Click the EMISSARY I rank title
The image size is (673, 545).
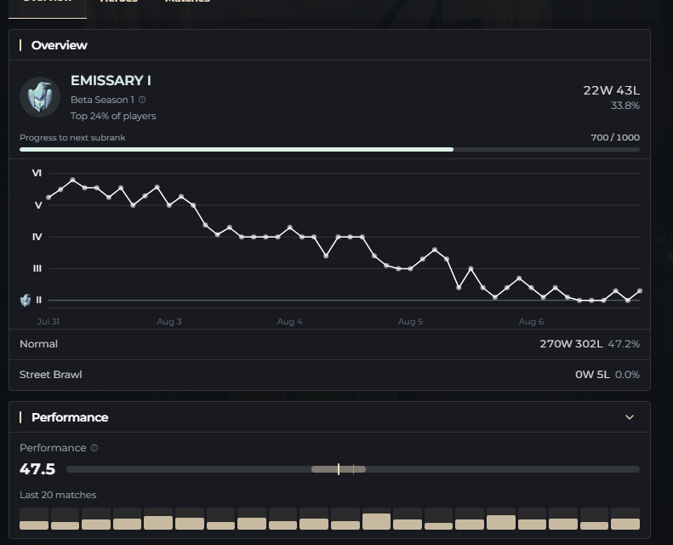click(111, 80)
